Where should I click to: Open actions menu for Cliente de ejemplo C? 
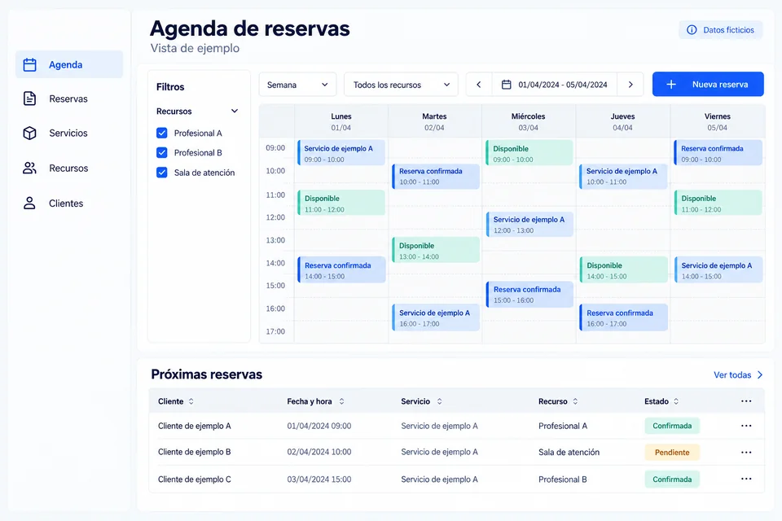746,479
